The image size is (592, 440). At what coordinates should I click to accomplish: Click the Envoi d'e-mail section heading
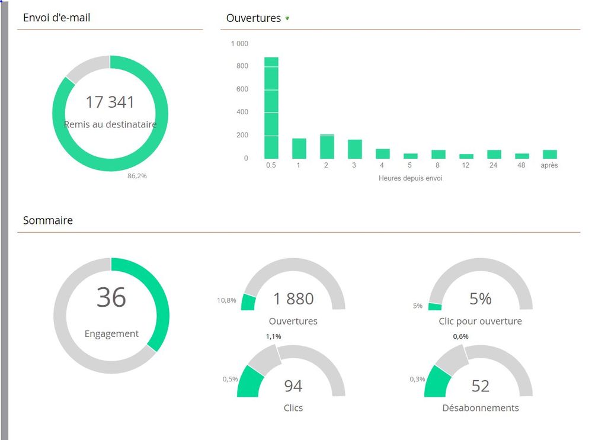[x=56, y=18]
